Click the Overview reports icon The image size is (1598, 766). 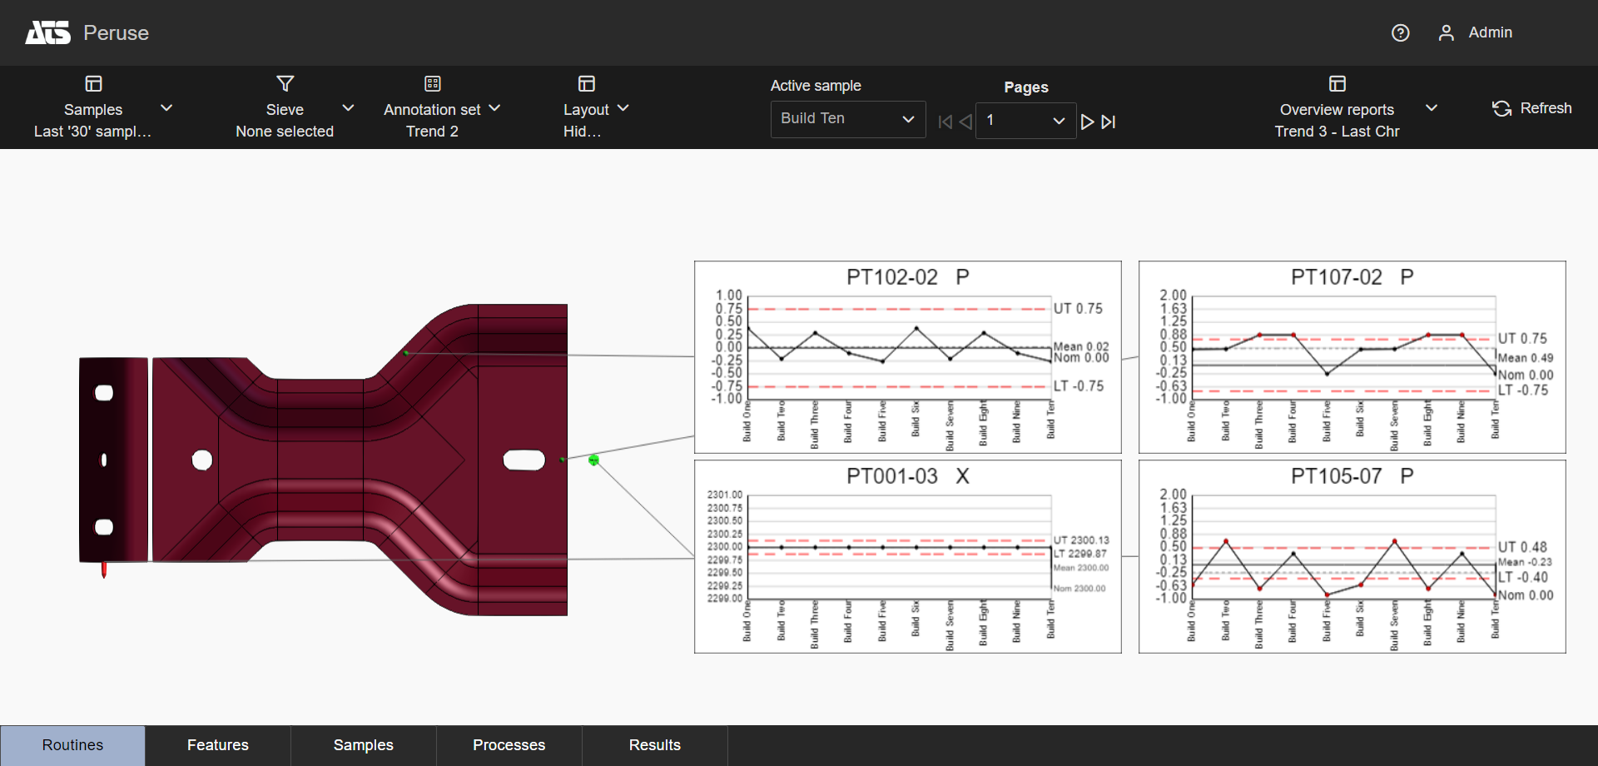1337,83
